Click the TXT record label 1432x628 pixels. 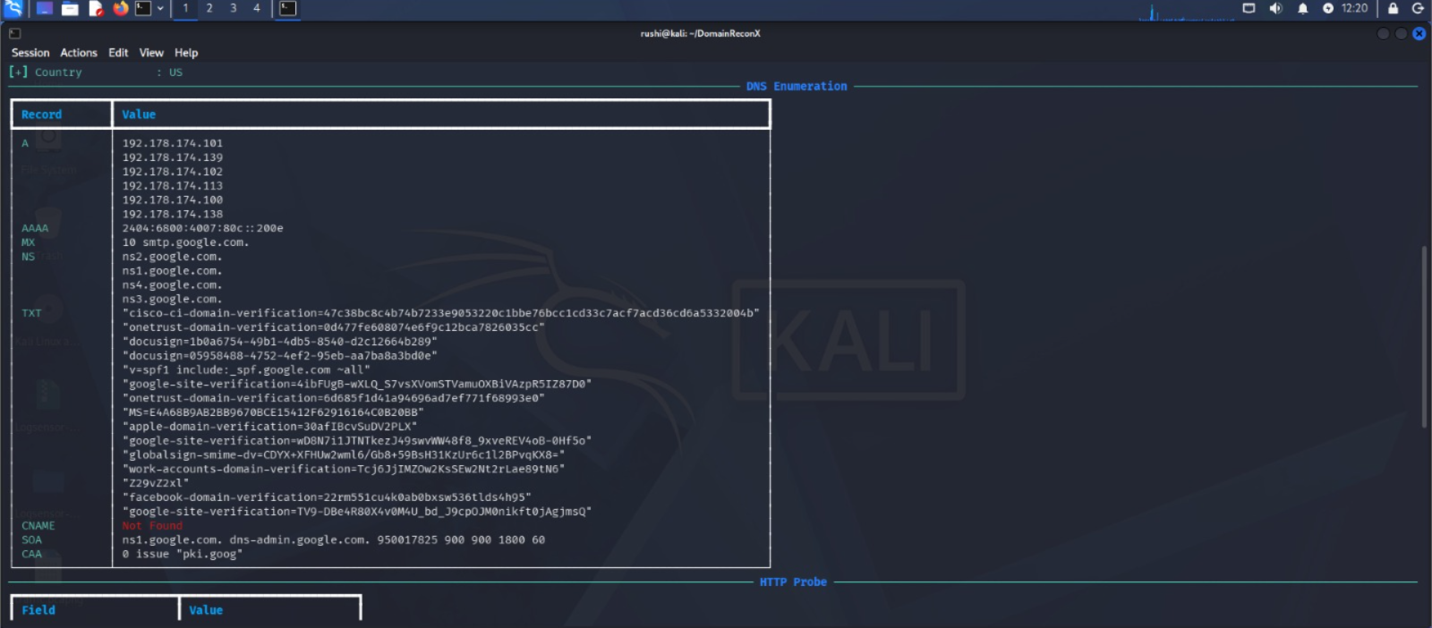[31, 313]
